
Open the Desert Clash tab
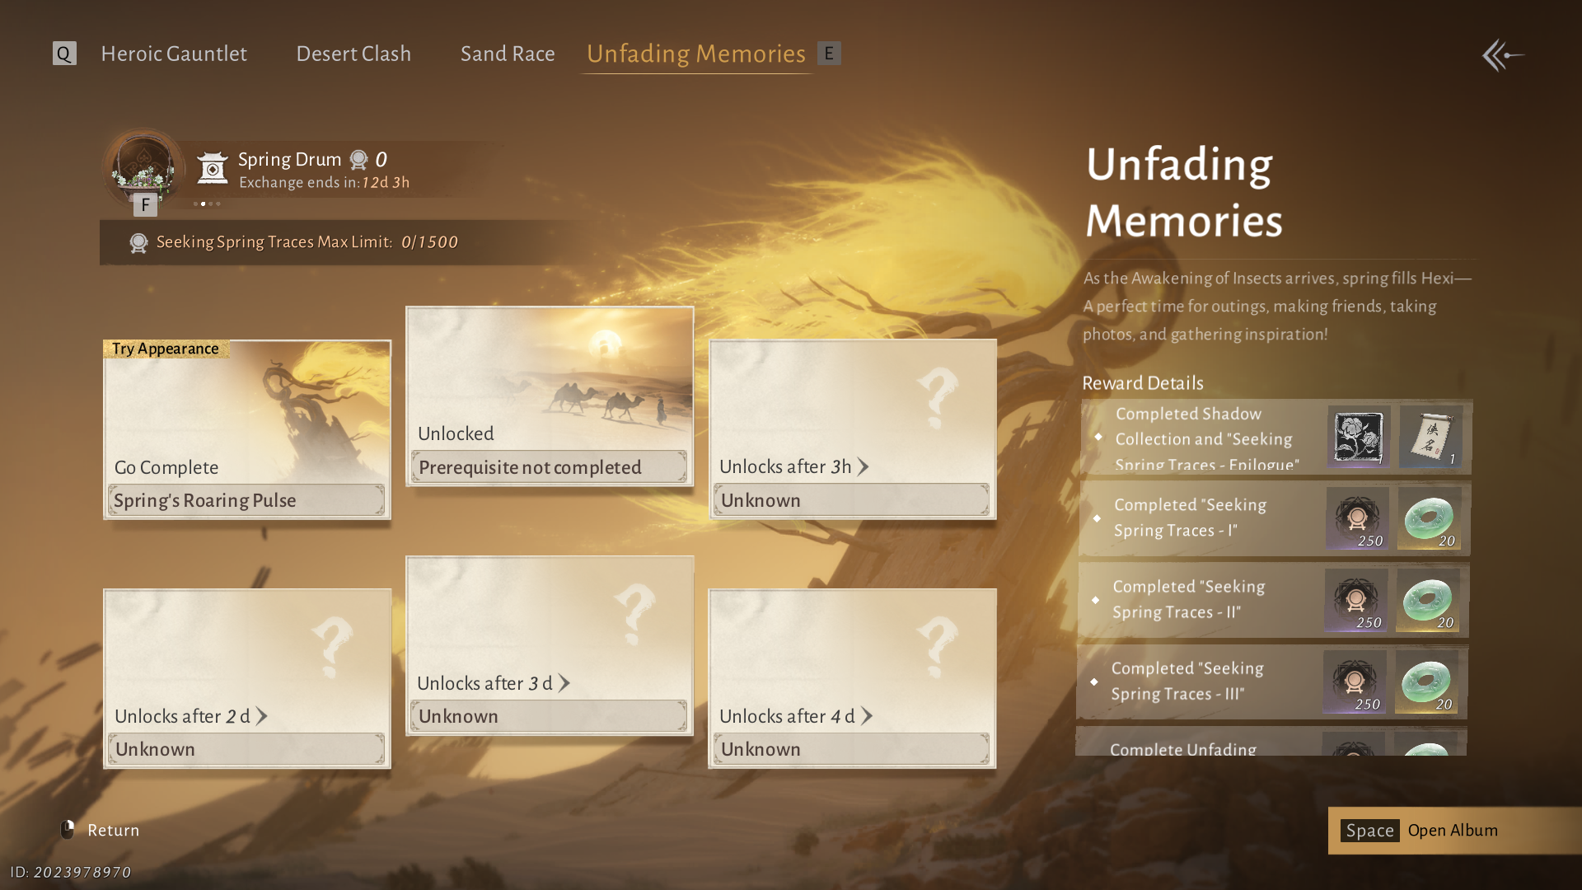(353, 54)
